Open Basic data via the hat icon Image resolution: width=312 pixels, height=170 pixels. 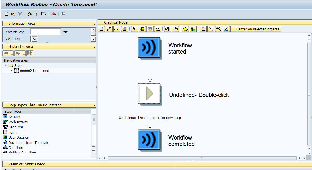[x=53, y=14]
